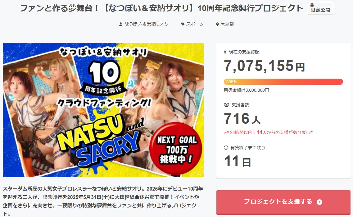Open the 東京都 location link
353x217 pixels.
227,24
